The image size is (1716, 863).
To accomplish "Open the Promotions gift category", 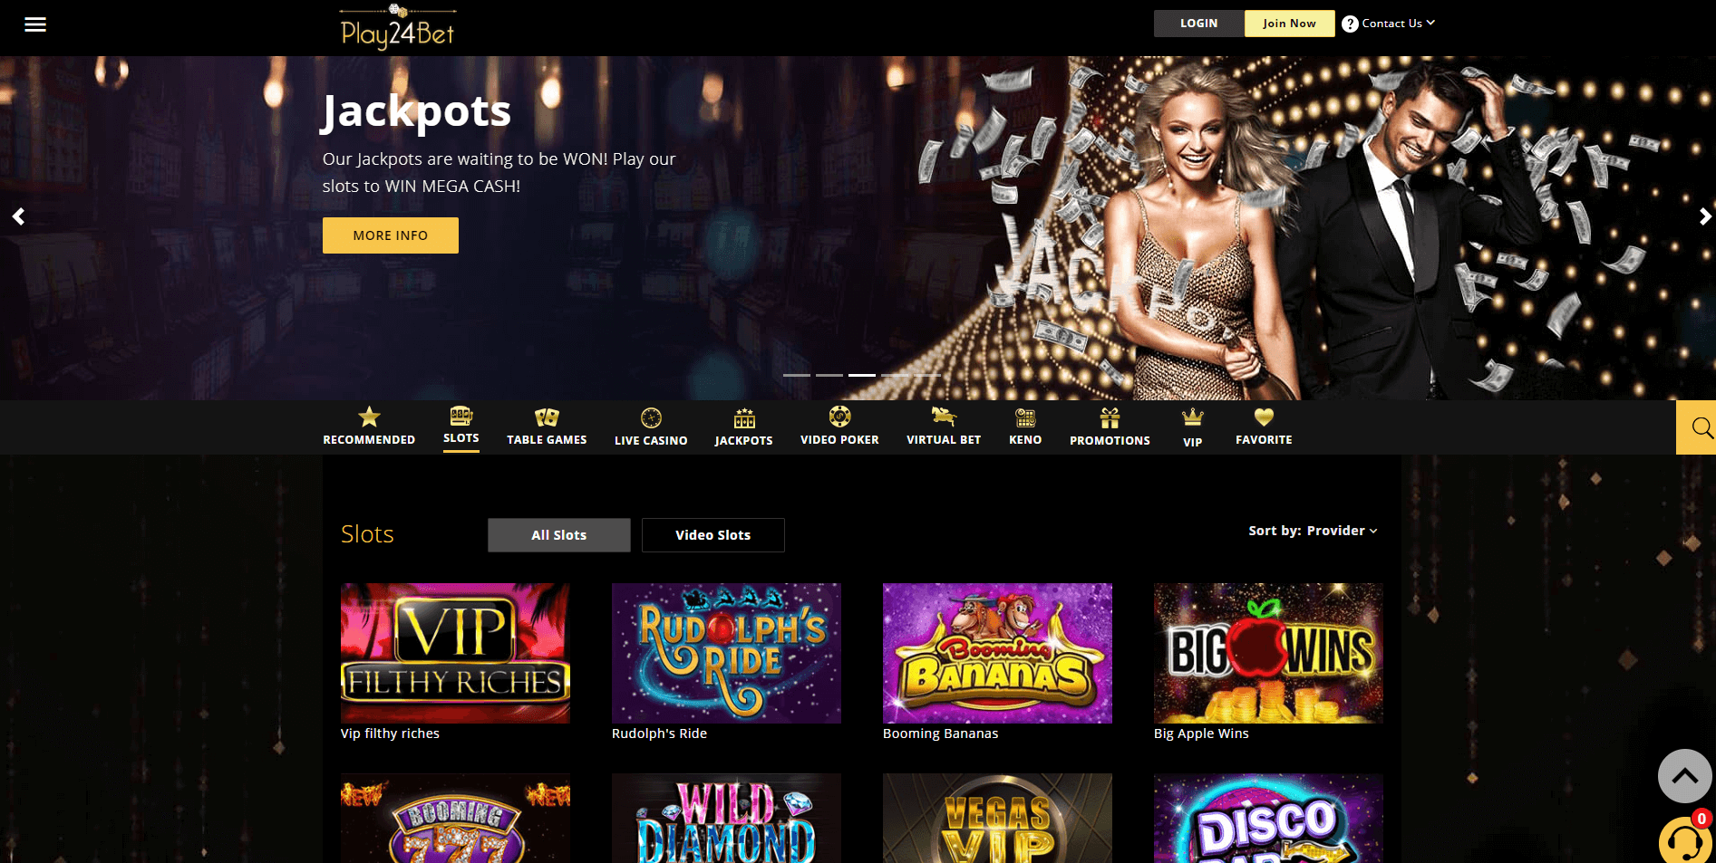I will [1110, 427].
